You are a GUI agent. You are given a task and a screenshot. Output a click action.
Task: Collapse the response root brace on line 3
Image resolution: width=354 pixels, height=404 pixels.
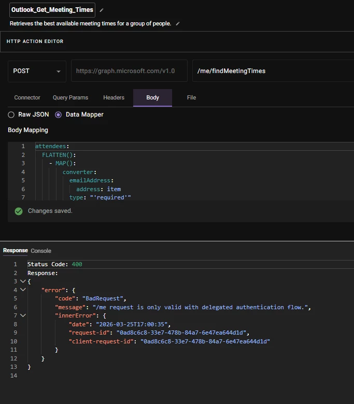tap(23, 281)
